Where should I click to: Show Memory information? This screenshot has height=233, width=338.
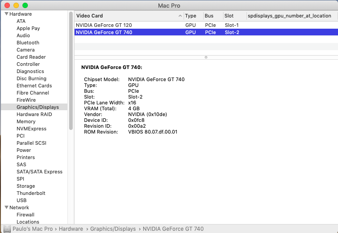coord(26,121)
